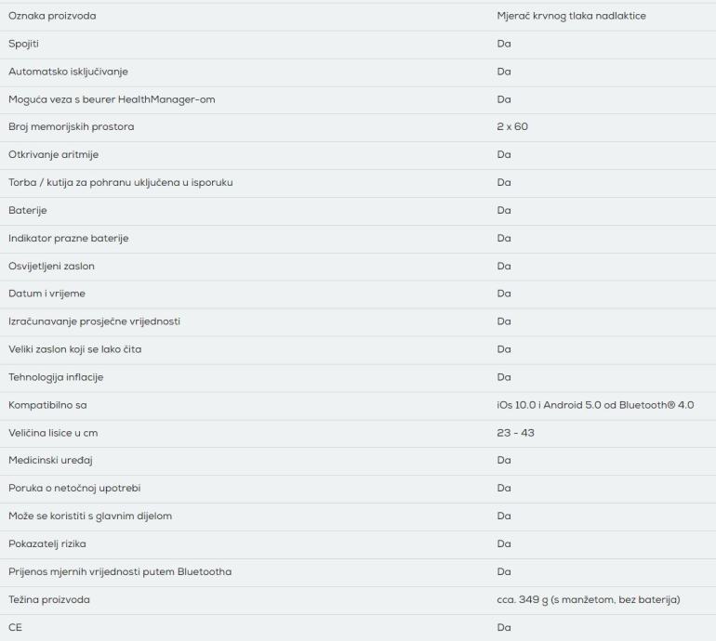Screen dimensions: 716x641
Task: Select the "cca. 349 g" weight value
Action: pos(589,600)
